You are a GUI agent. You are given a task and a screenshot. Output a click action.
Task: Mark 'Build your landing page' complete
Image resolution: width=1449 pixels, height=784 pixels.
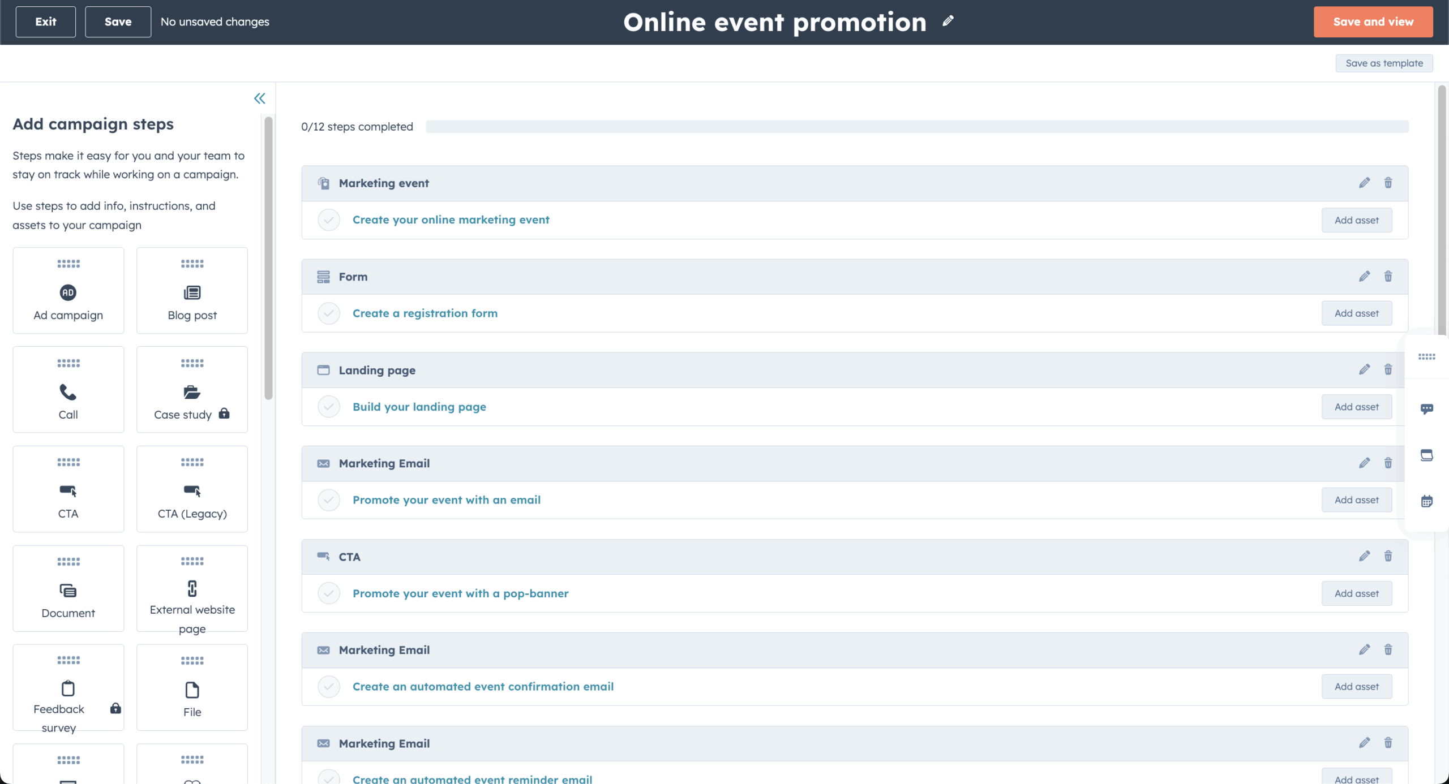click(x=329, y=406)
